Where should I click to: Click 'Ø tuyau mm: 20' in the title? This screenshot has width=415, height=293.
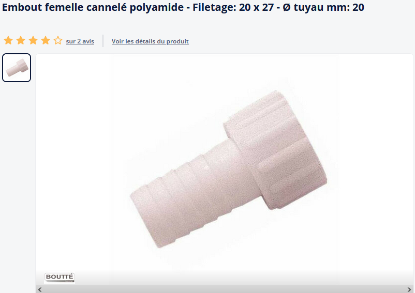323,7
